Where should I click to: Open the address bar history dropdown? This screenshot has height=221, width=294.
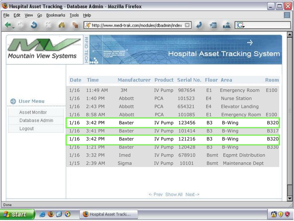pyautogui.click(x=187, y=25)
